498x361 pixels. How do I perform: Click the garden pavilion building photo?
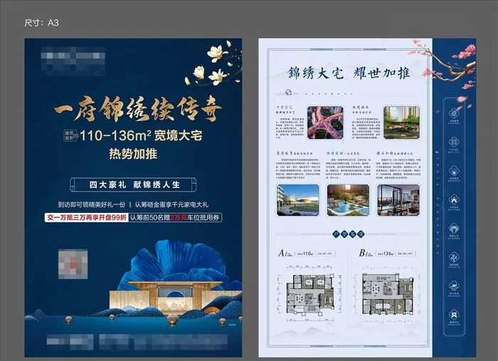pos(401,122)
